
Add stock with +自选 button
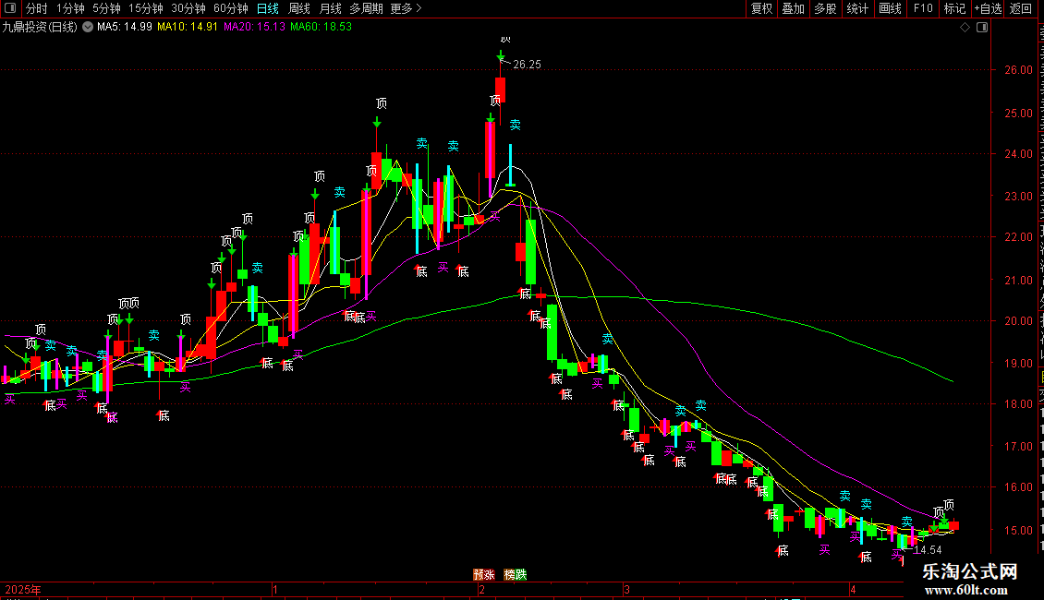[988, 8]
